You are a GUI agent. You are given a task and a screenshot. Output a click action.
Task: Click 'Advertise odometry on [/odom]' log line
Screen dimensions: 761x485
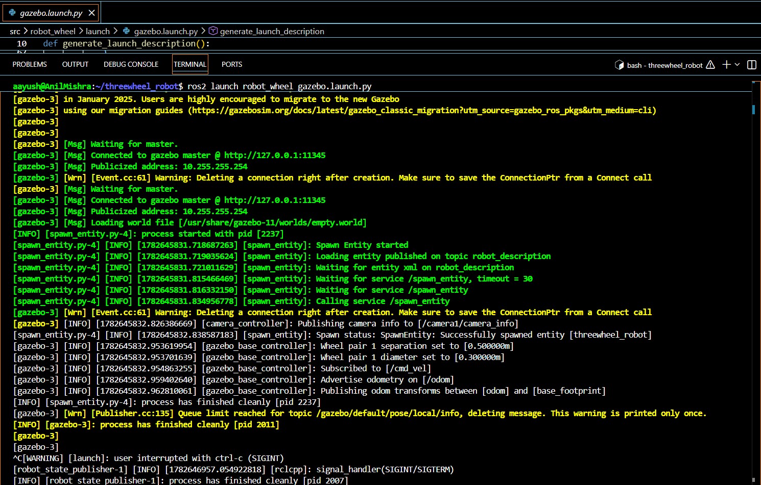point(387,379)
